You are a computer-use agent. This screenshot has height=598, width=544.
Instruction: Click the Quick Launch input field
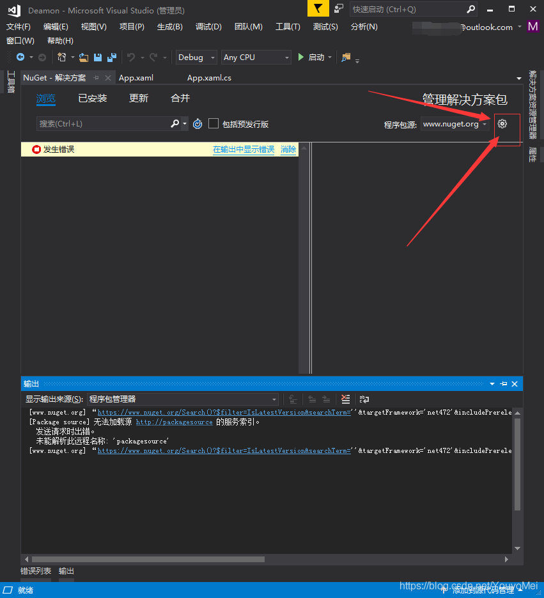coord(407,9)
